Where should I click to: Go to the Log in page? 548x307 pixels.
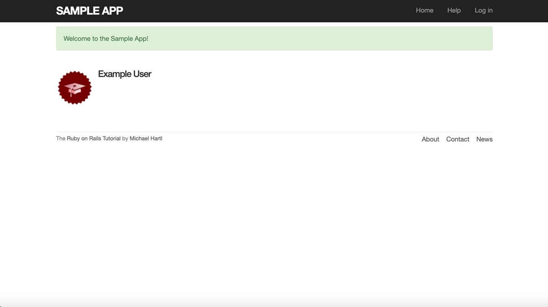(x=484, y=10)
